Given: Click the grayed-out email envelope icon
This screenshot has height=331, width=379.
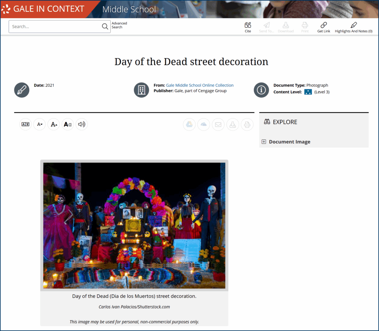Looking at the screenshot, I should coord(218,124).
